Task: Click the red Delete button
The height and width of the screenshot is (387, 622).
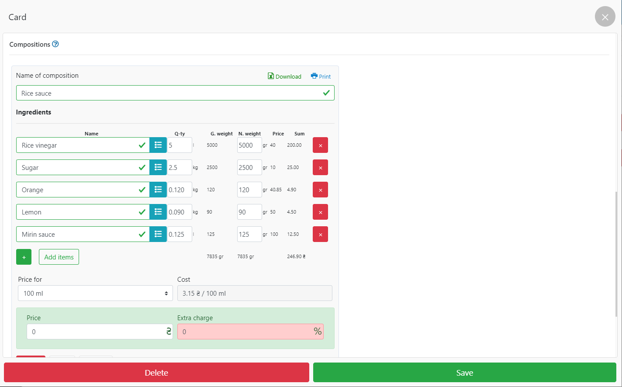Action: pyautogui.click(x=156, y=373)
